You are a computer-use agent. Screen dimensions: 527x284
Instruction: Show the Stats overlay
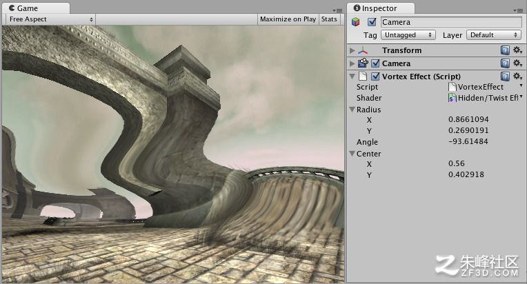coord(329,19)
